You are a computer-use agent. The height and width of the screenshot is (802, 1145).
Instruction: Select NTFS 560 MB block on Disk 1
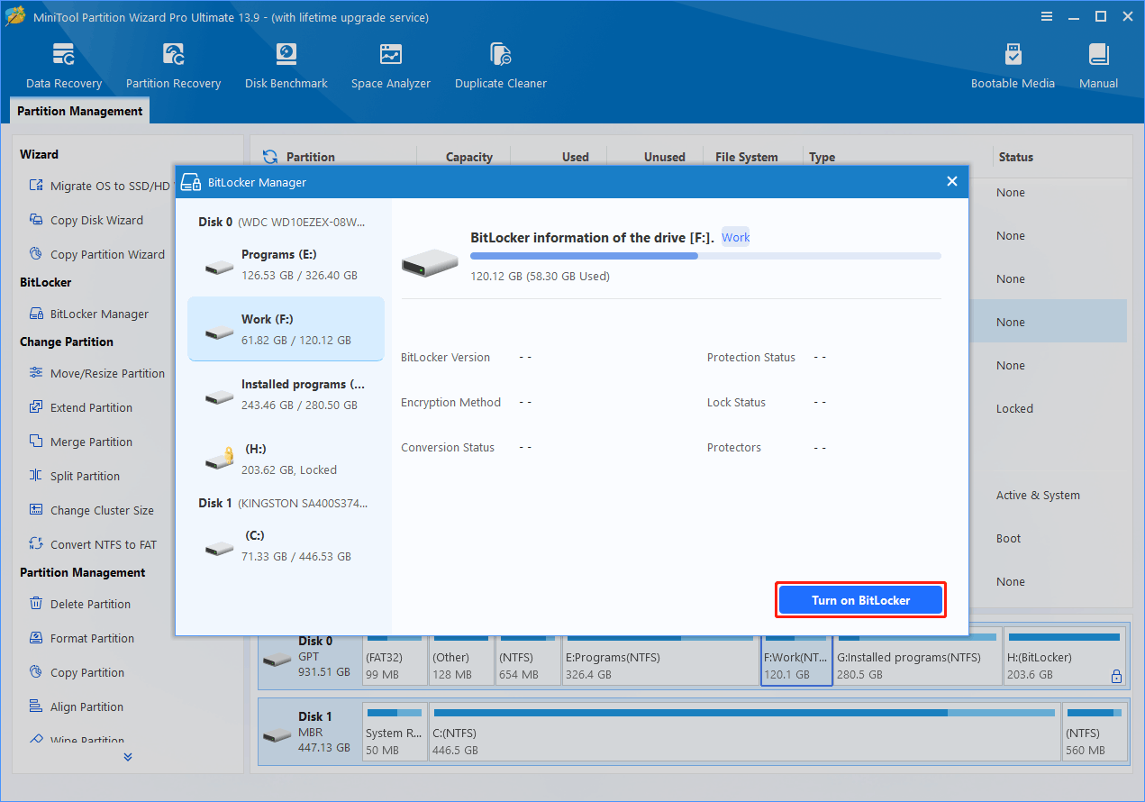point(1094,733)
